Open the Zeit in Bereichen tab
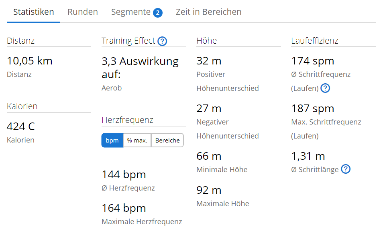 (208, 12)
